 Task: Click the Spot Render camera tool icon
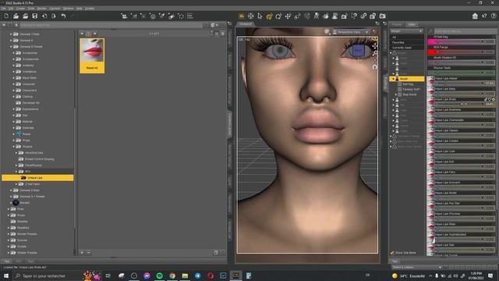(x=345, y=16)
